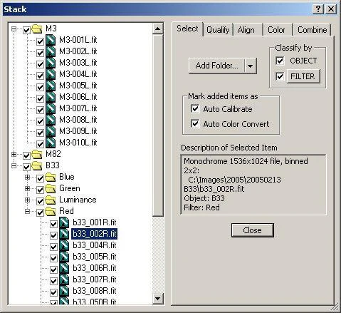The width and height of the screenshot is (341, 313).
Task: Click the tree scrollbar down arrow
Action: pos(158,299)
